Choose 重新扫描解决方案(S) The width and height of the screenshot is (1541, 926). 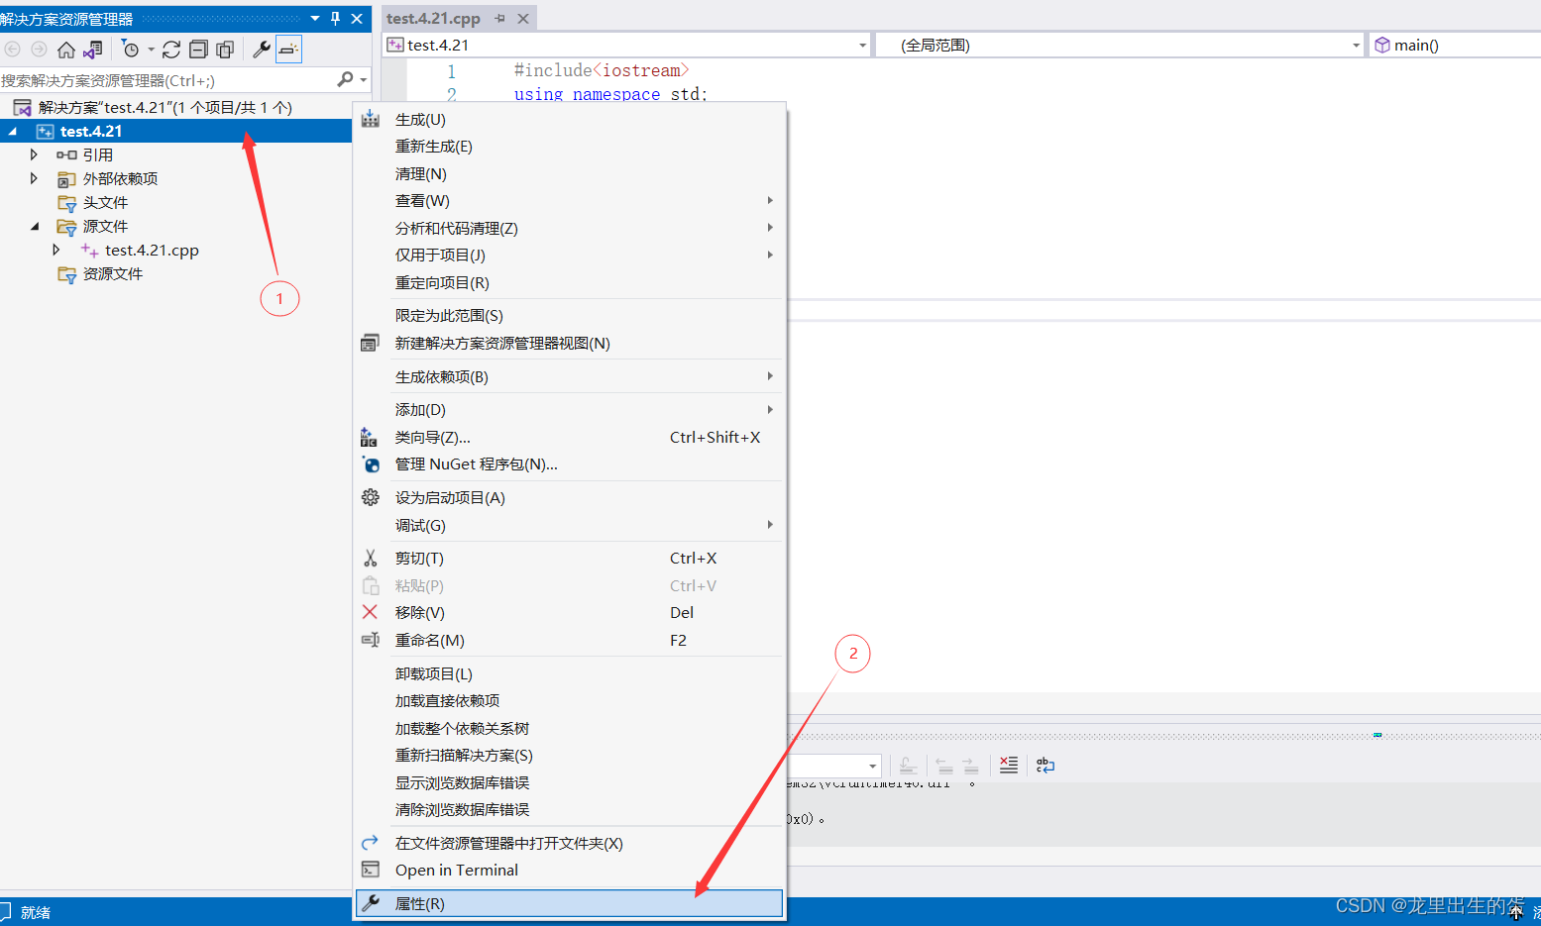coord(570,755)
